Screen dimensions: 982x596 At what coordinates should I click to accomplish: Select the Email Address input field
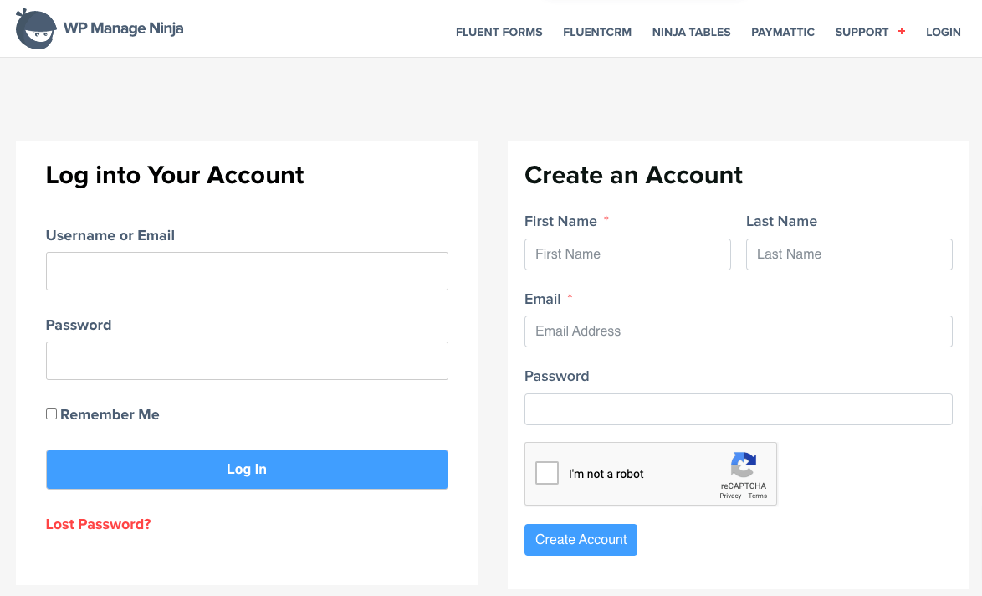pyautogui.click(x=738, y=331)
